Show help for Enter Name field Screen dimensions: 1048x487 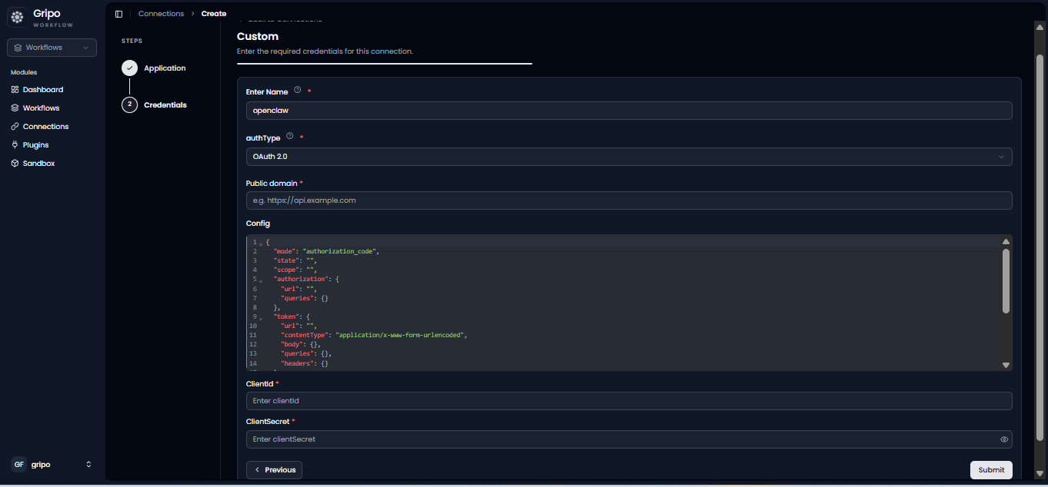(298, 91)
